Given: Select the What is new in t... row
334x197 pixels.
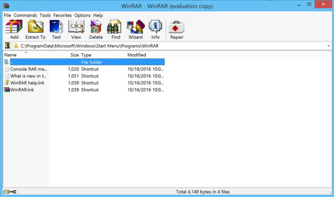Looking at the screenshot, I should 84,76.
